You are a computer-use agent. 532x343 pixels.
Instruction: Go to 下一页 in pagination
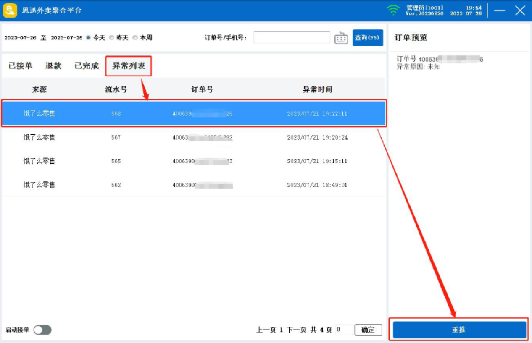tap(296, 330)
